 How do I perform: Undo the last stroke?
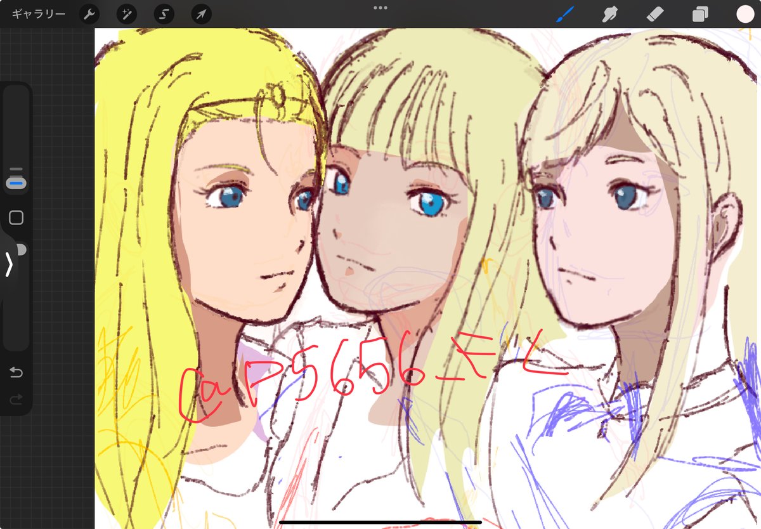click(16, 372)
